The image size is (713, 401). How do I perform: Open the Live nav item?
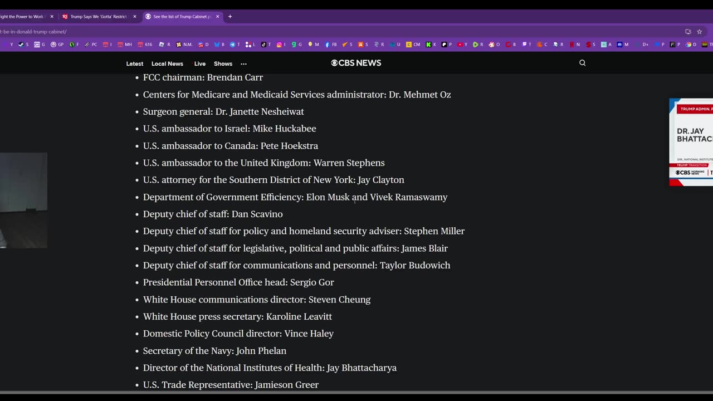[200, 64]
